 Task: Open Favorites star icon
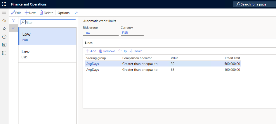(x=4, y=28)
